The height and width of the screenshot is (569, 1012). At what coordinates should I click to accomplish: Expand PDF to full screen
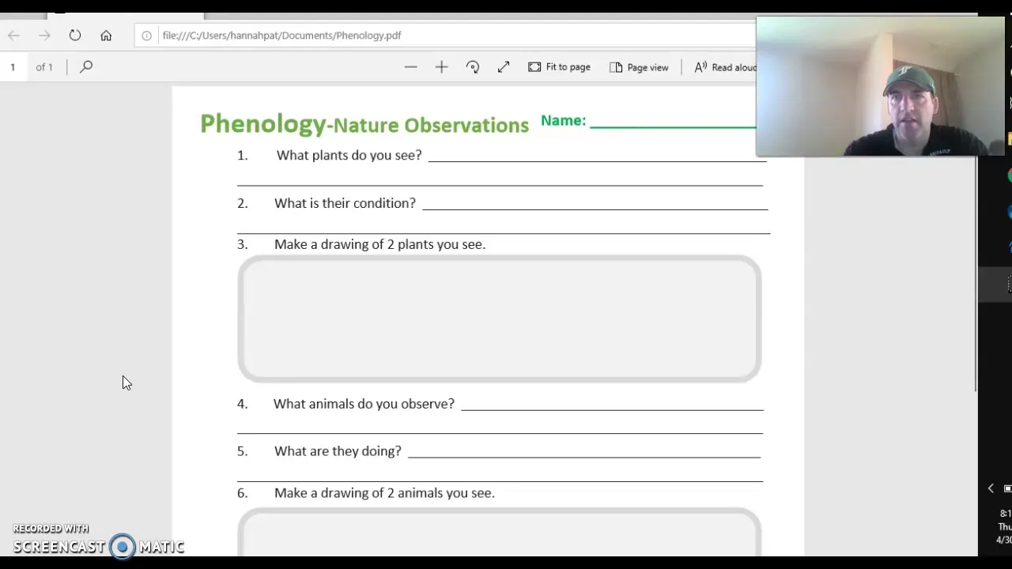tap(504, 67)
